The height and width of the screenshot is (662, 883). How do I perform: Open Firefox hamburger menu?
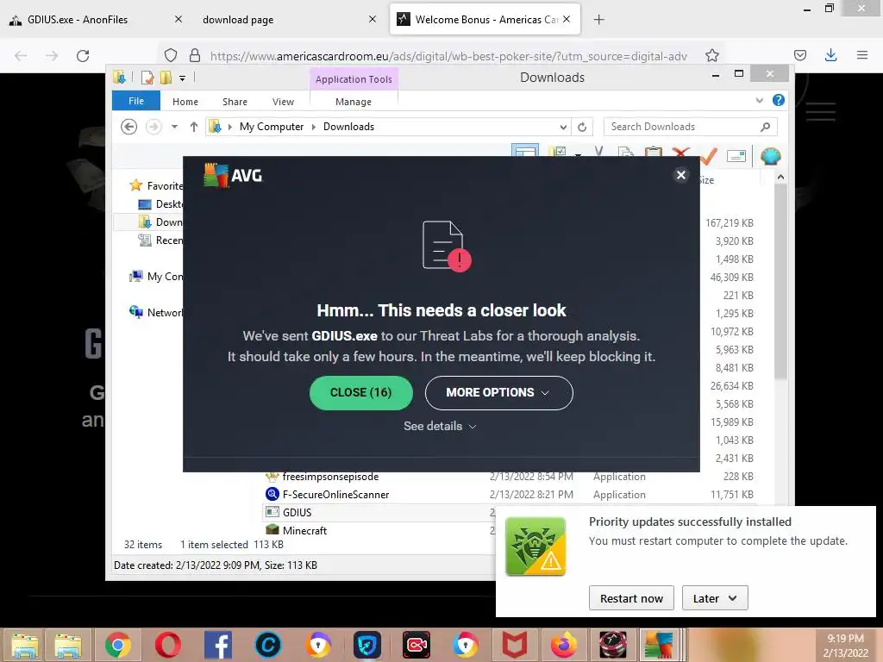(862, 55)
